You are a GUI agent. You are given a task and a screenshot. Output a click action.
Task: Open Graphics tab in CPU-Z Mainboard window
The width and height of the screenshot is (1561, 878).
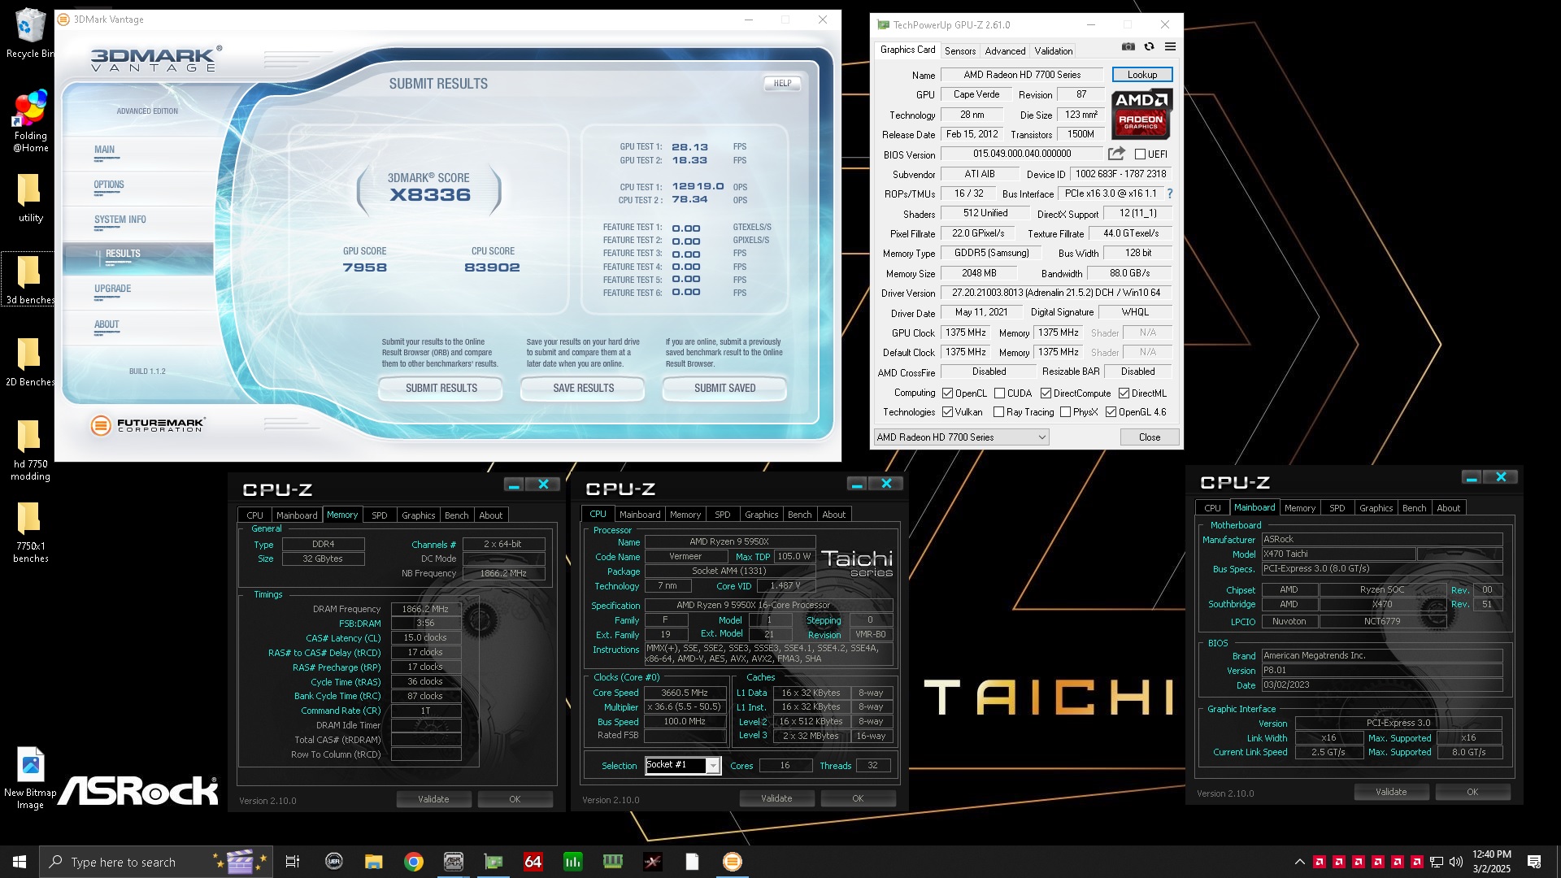[x=1376, y=508]
